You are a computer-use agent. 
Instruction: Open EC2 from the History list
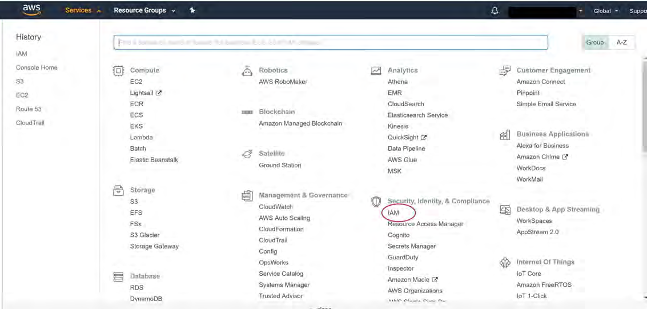(x=22, y=95)
